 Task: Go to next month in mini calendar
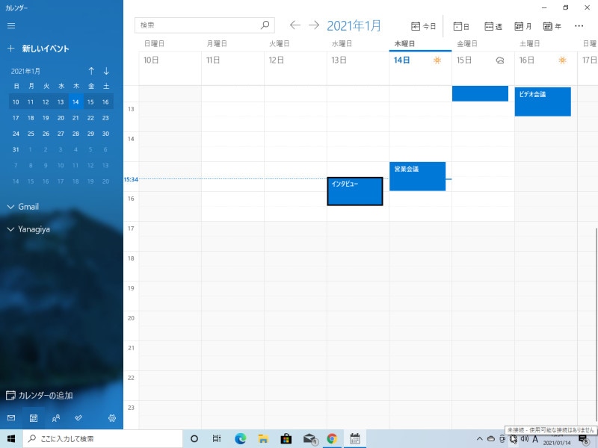click(106, 71)
